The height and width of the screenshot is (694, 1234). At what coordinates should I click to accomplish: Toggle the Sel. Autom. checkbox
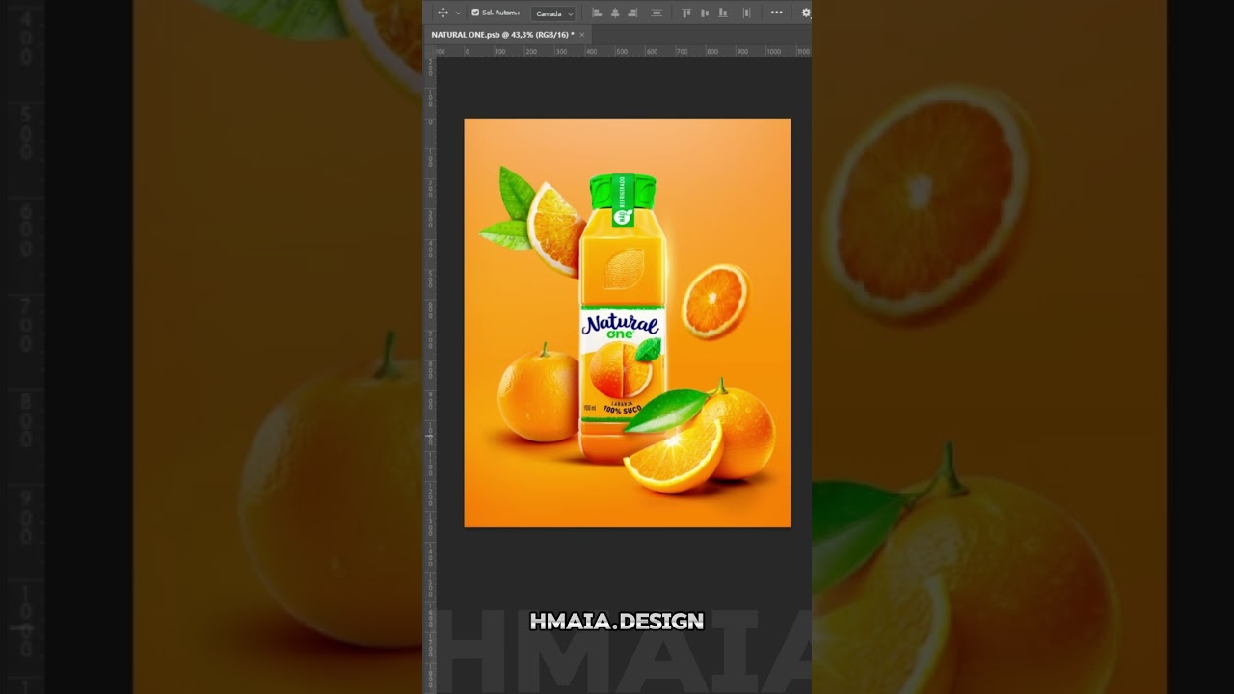pyautogui.click(x=475, y=13)
